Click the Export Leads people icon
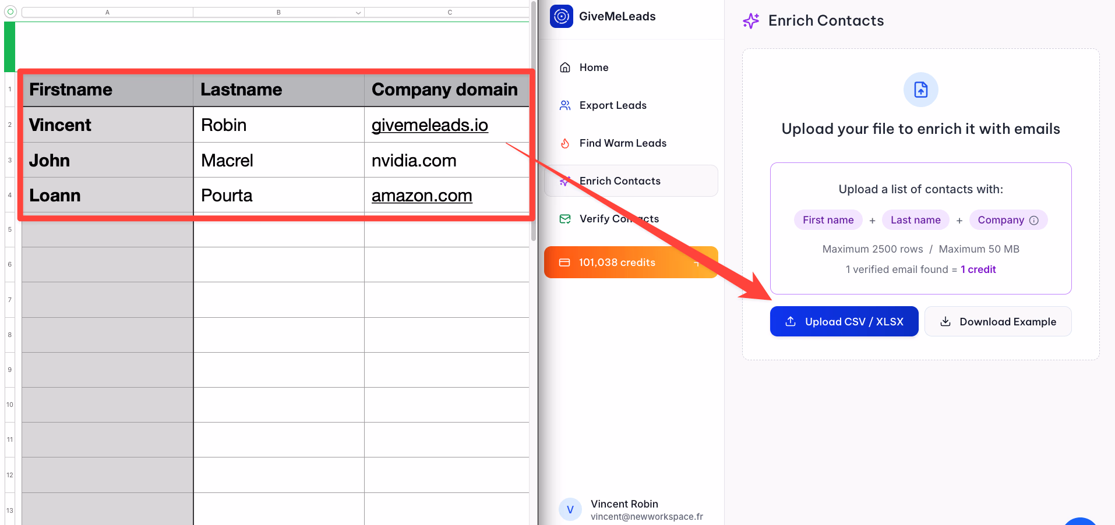This screenshot has width=1115, height=525. click(x=565, y=105)
